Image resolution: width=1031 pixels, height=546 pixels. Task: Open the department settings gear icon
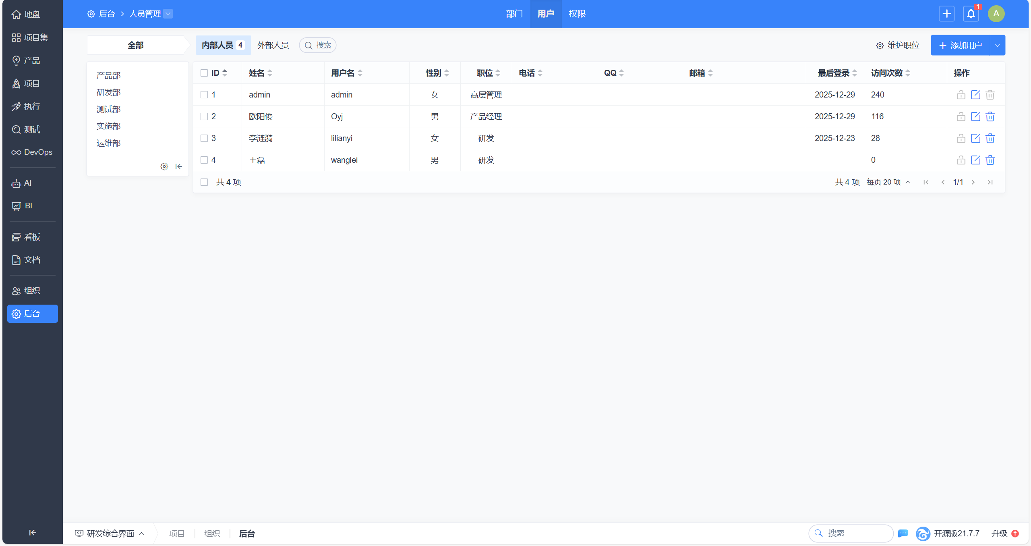(164, 166)
